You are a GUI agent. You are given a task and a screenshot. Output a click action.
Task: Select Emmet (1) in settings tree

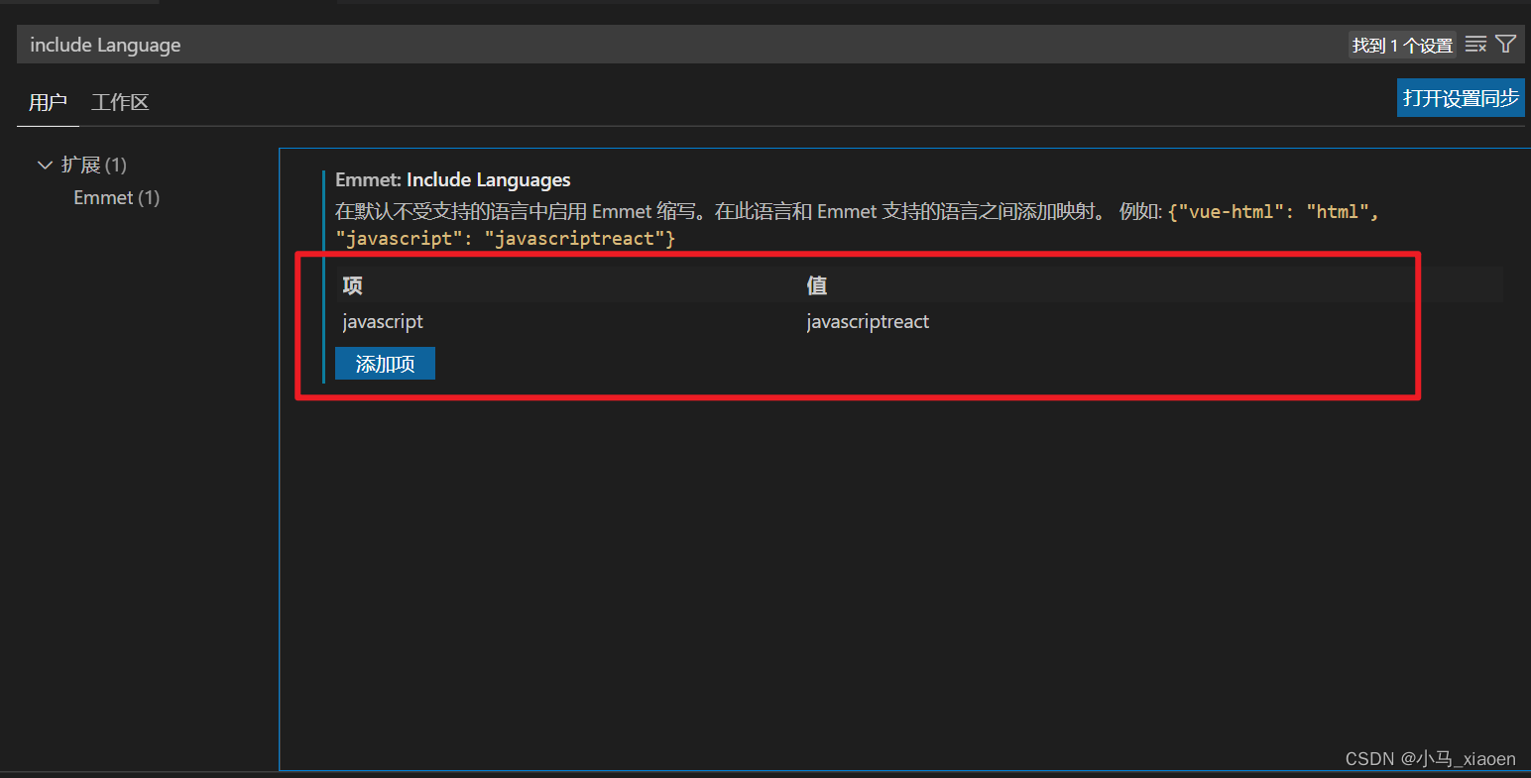117,197
